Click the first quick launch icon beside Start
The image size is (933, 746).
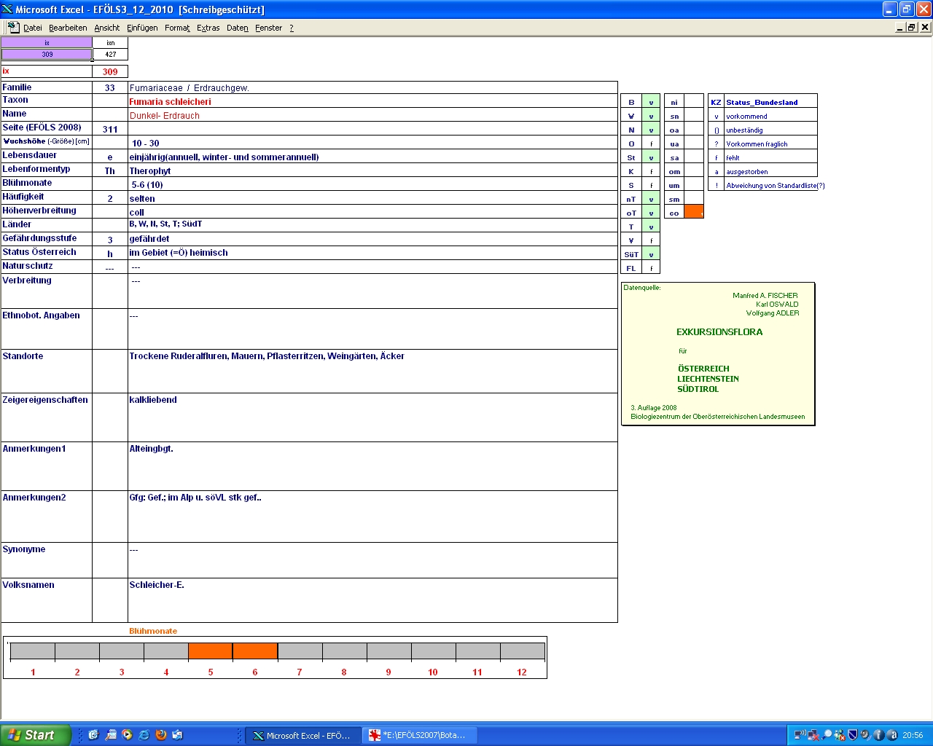(93, 735)
